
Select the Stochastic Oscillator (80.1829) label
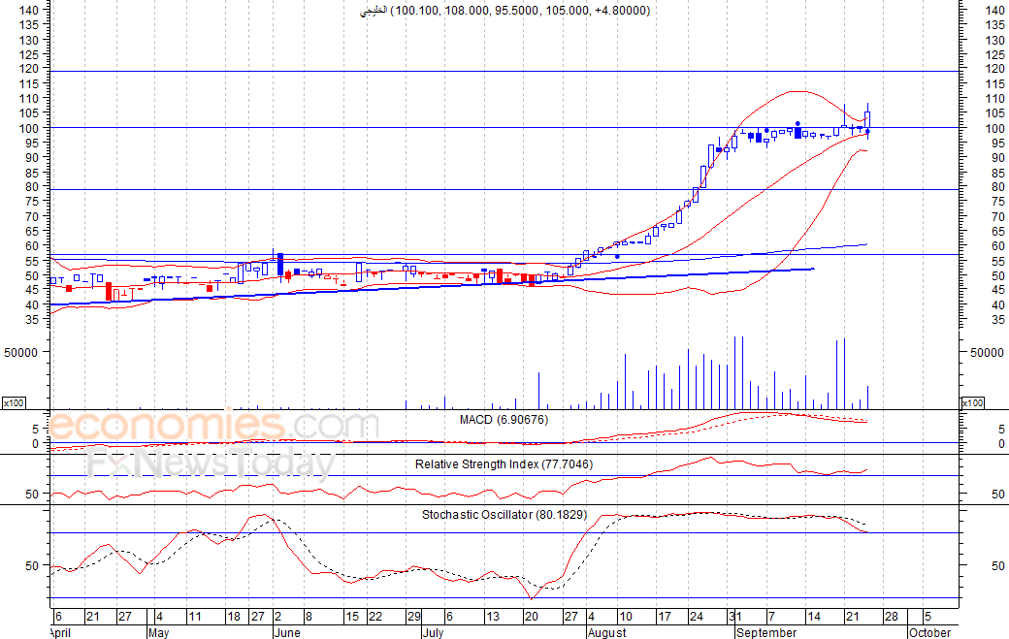[504, 514]
